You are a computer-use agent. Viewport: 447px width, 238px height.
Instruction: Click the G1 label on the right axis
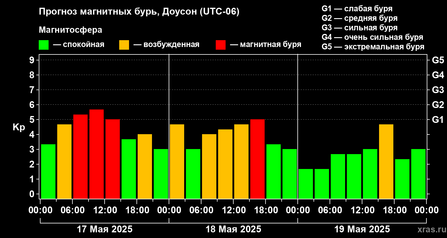click(438, 120)
